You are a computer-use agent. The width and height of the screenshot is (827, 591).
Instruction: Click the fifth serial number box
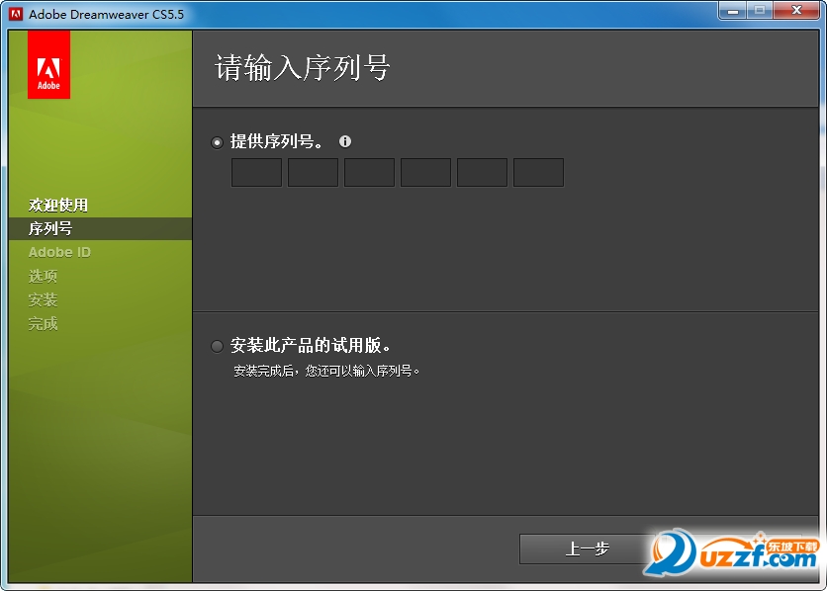point(482,172)
